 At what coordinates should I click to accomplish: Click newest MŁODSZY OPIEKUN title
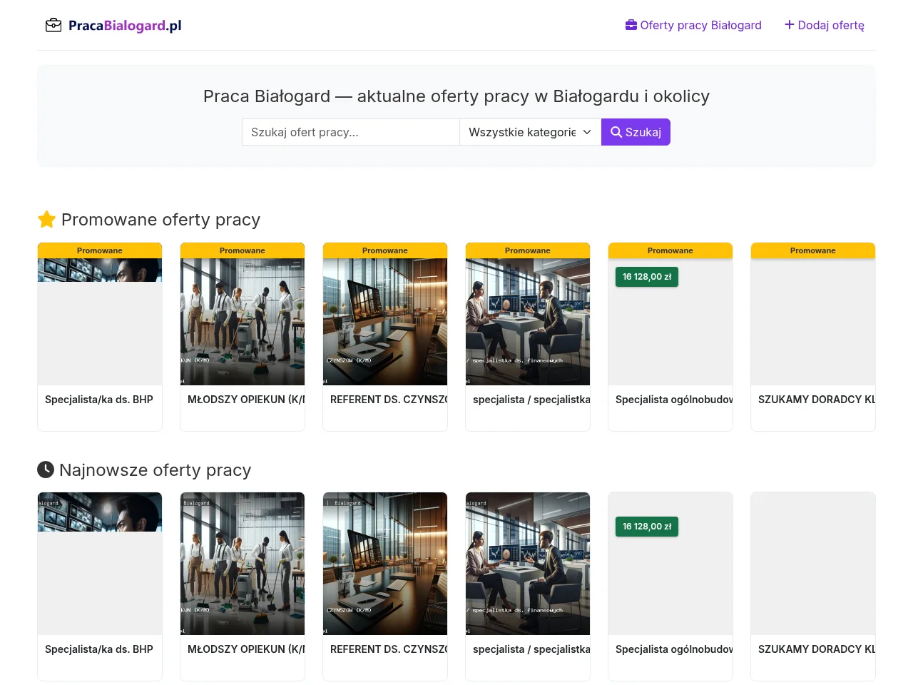click(x=246, y=649)
